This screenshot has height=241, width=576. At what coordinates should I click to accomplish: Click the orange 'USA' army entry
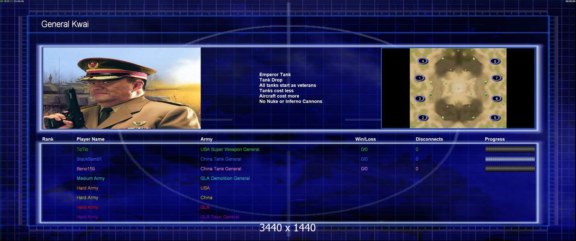pos(205,188)
